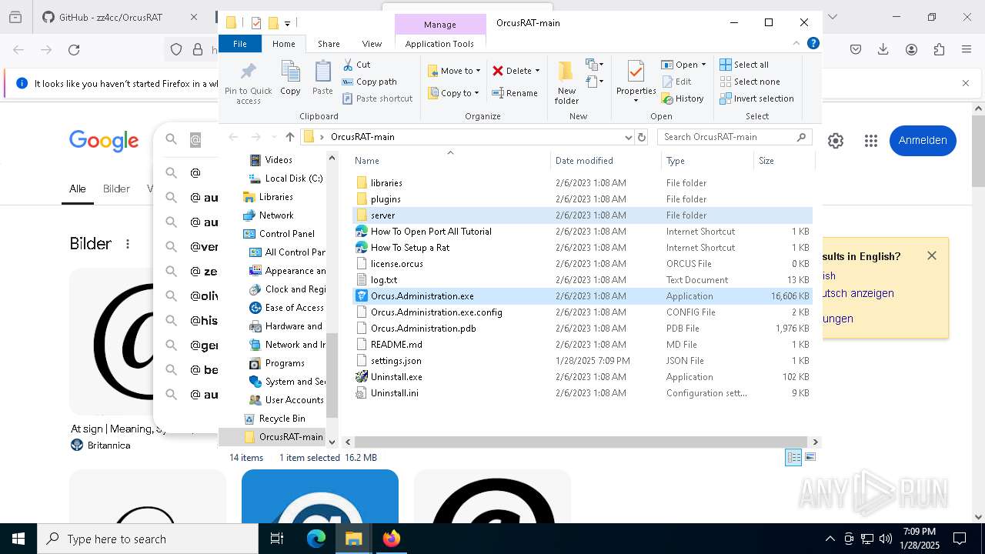Image resolution: width=985 pixels, height=554 pixels.
Task: Select the plugins folder
Action: coord(386,199)
